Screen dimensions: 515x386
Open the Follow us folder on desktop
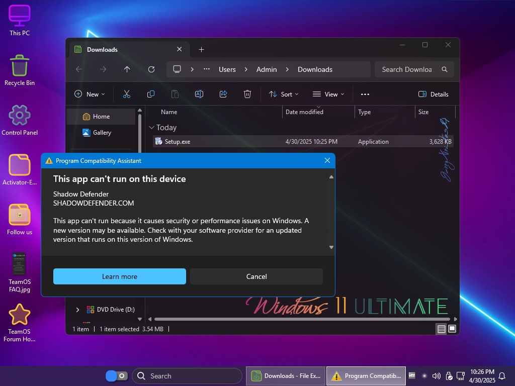[x=20, y=220]
